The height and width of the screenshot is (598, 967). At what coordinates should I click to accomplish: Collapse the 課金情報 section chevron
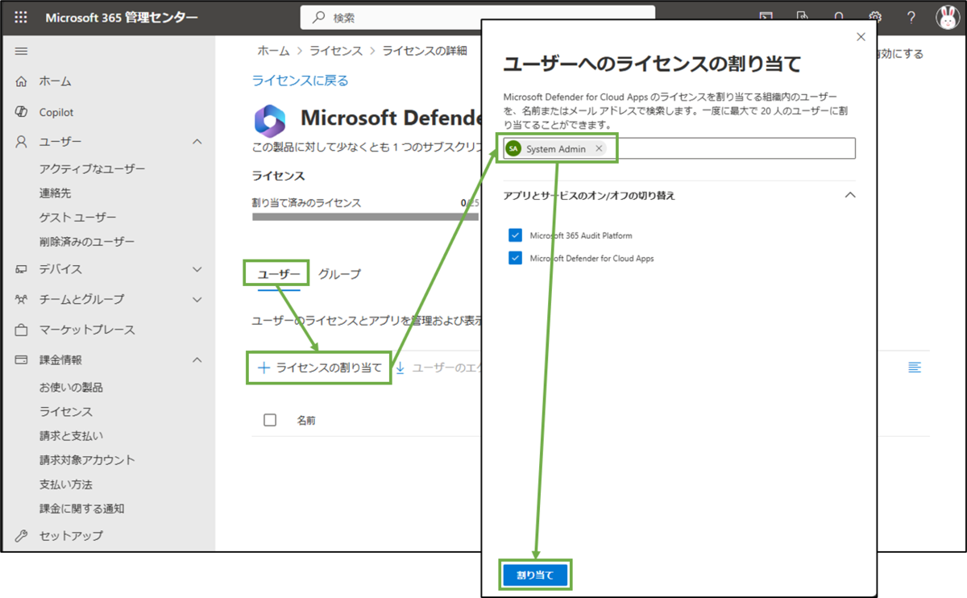[197, 360]
